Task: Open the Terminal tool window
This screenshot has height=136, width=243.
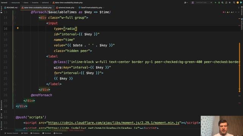Action: tap(47, 133)
